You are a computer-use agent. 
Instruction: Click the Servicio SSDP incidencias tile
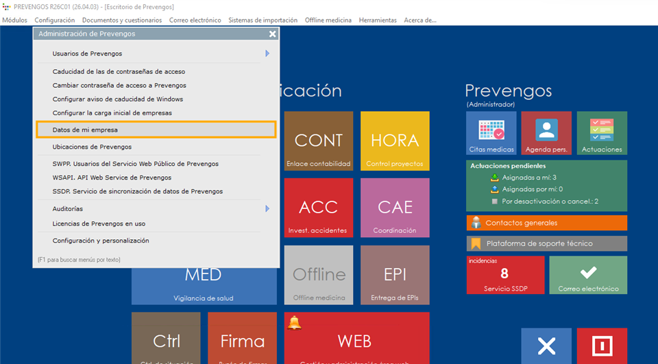tap(505, 275)
